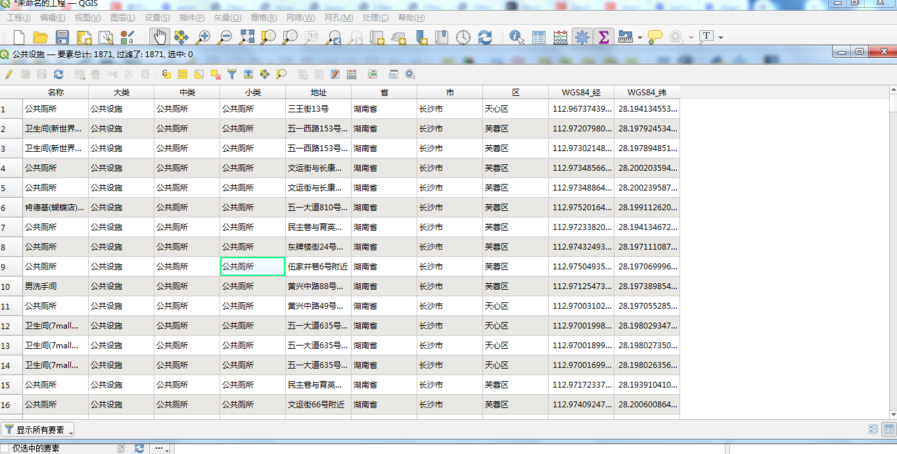The height and width of the screenshot is (454, 897).
Task: Switch to form view icon
Action: 873,429
